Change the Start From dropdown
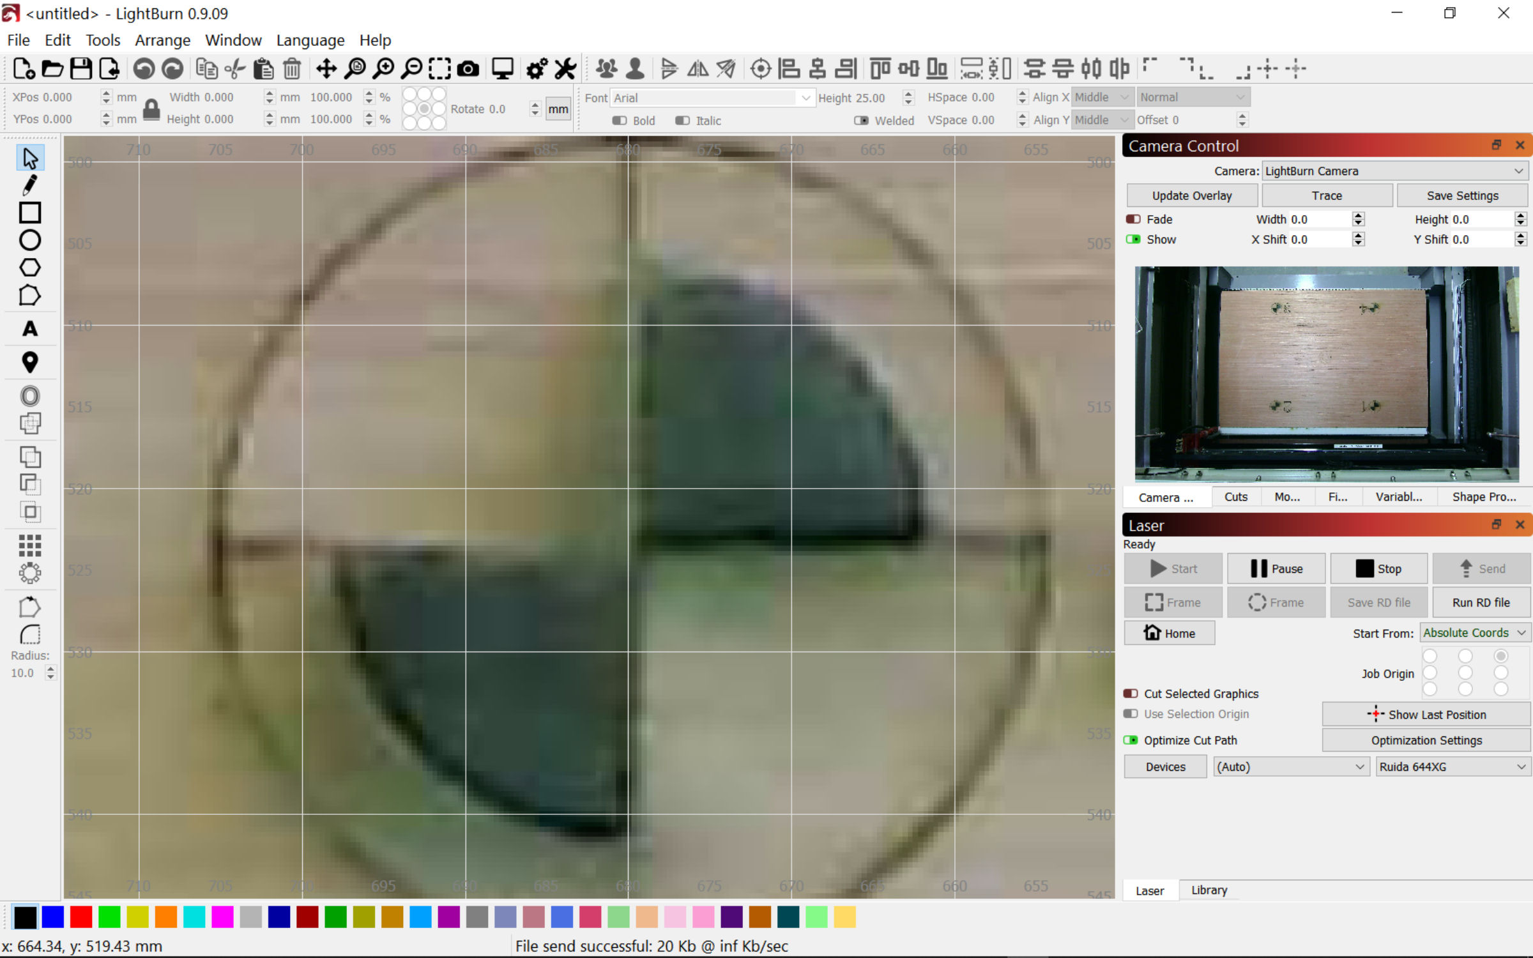The image size is (1533, 958). click(1474, 632)
